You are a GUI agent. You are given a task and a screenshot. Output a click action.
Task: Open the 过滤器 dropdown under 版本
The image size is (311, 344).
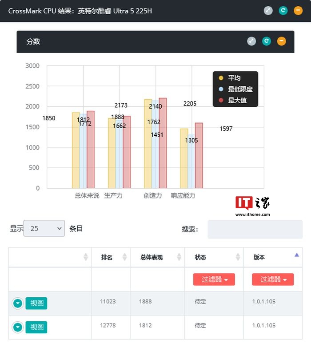click(273, 279)
